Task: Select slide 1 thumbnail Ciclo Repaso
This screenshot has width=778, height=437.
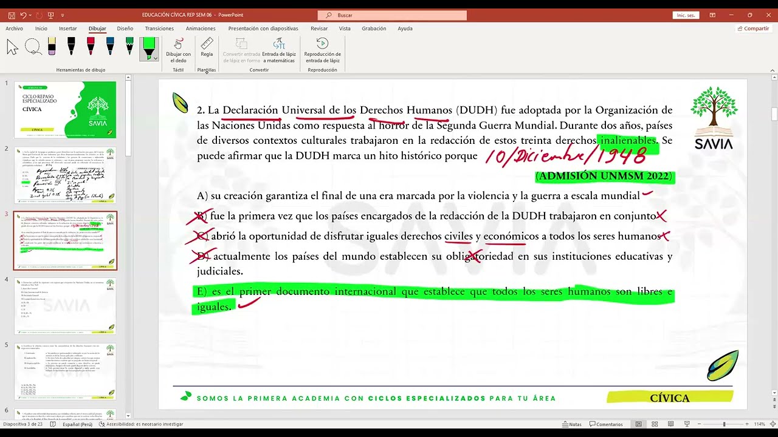Action: point(65,110)
